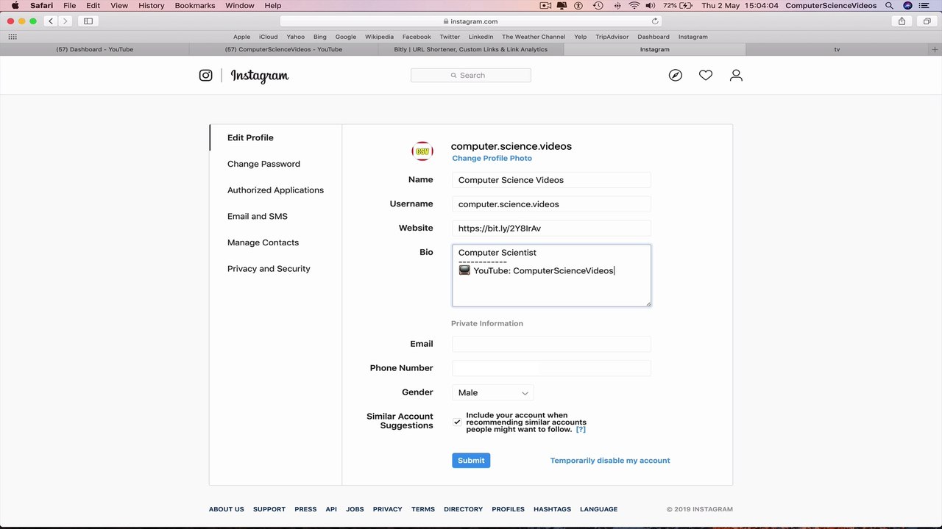Click the Phone Number input field
Image resolution: width=942 pixels, height=529 pixels.
(551, 368)
